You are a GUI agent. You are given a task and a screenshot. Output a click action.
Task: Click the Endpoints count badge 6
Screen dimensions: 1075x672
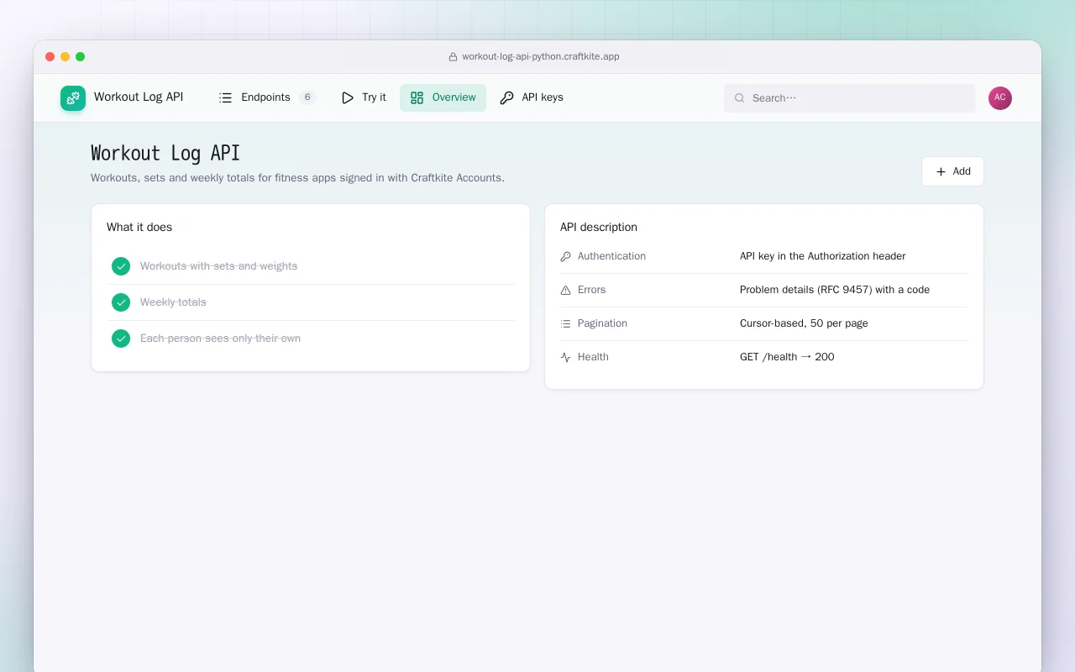pyautogui.click(x=307, y=97)
